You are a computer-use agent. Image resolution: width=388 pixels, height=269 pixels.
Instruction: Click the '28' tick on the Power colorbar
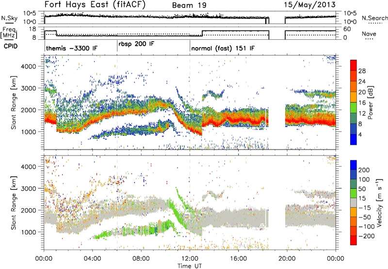click(x=362, y=71)
